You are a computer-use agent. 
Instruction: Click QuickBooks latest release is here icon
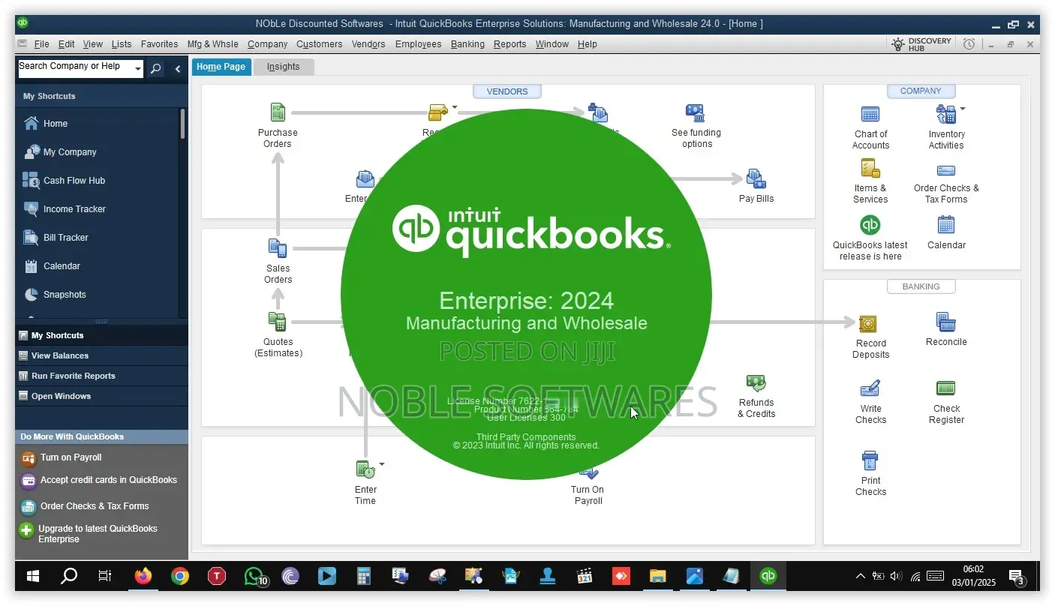pyautogui.click(x=870, y=225)
